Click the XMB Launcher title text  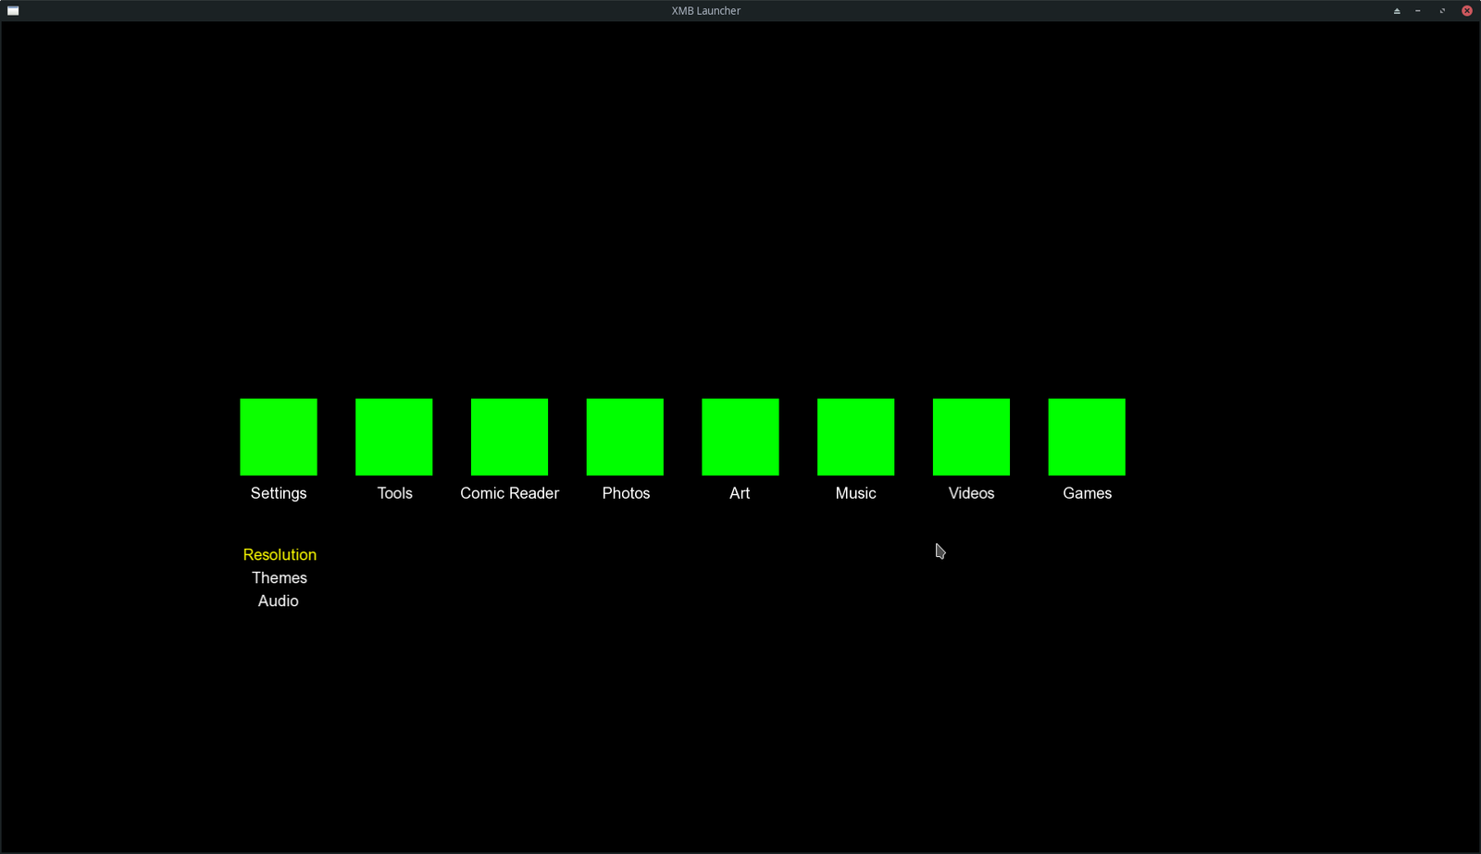(x=706, y=11)
